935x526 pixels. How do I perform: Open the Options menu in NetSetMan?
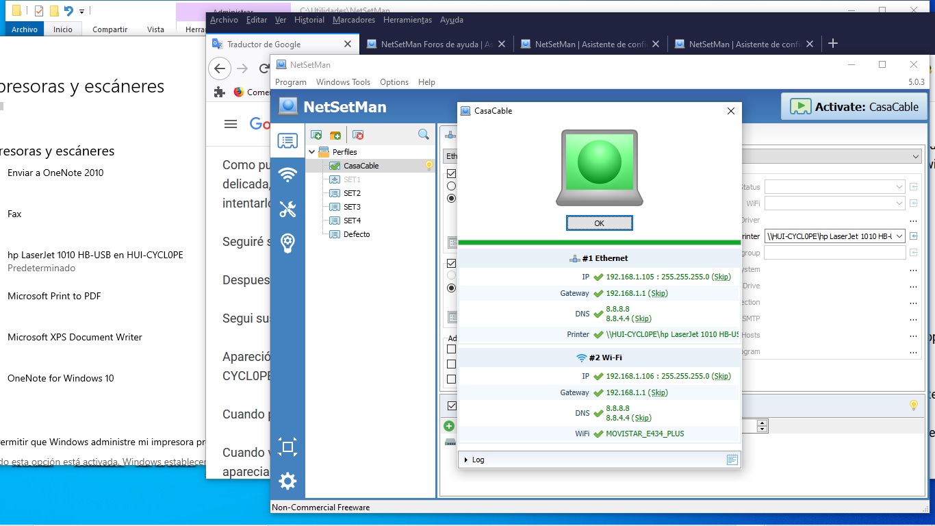point(394,82)
